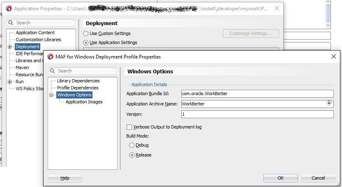Collapse the Windows Options tree node

click(x=51, y=95)
